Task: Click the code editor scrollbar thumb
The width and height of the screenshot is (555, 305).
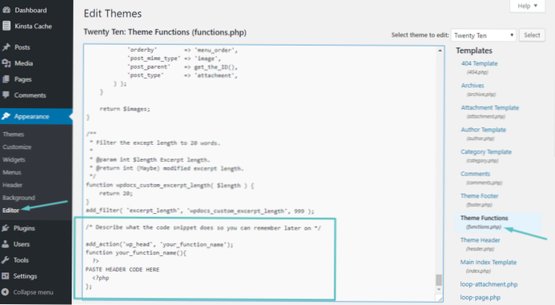Action: coord(439,280)
